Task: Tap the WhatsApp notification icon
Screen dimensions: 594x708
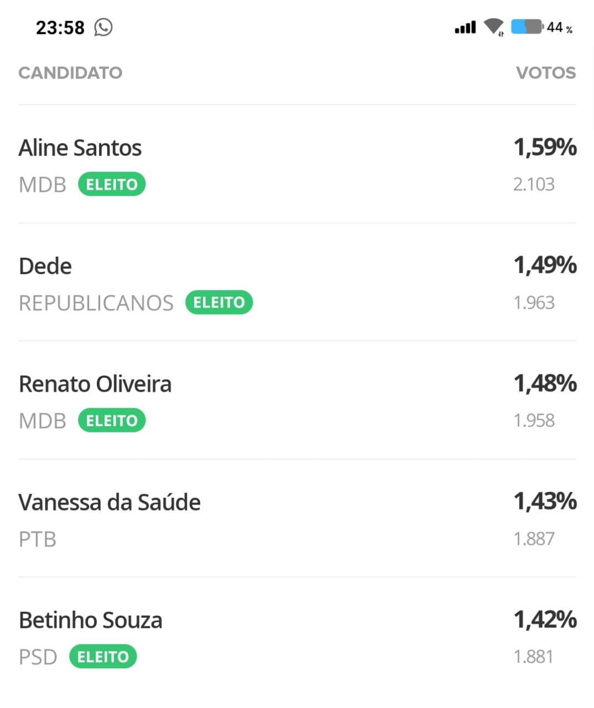Action: click(103, 27)
